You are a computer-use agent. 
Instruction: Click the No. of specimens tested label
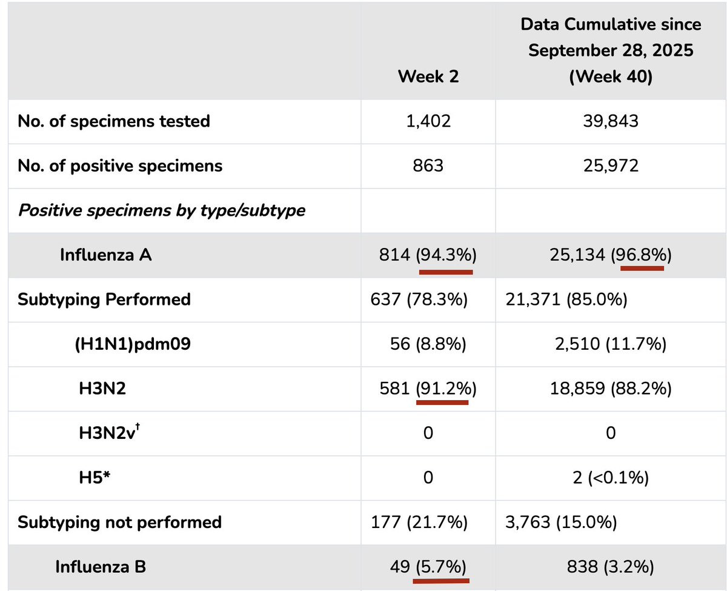(114, 121)
